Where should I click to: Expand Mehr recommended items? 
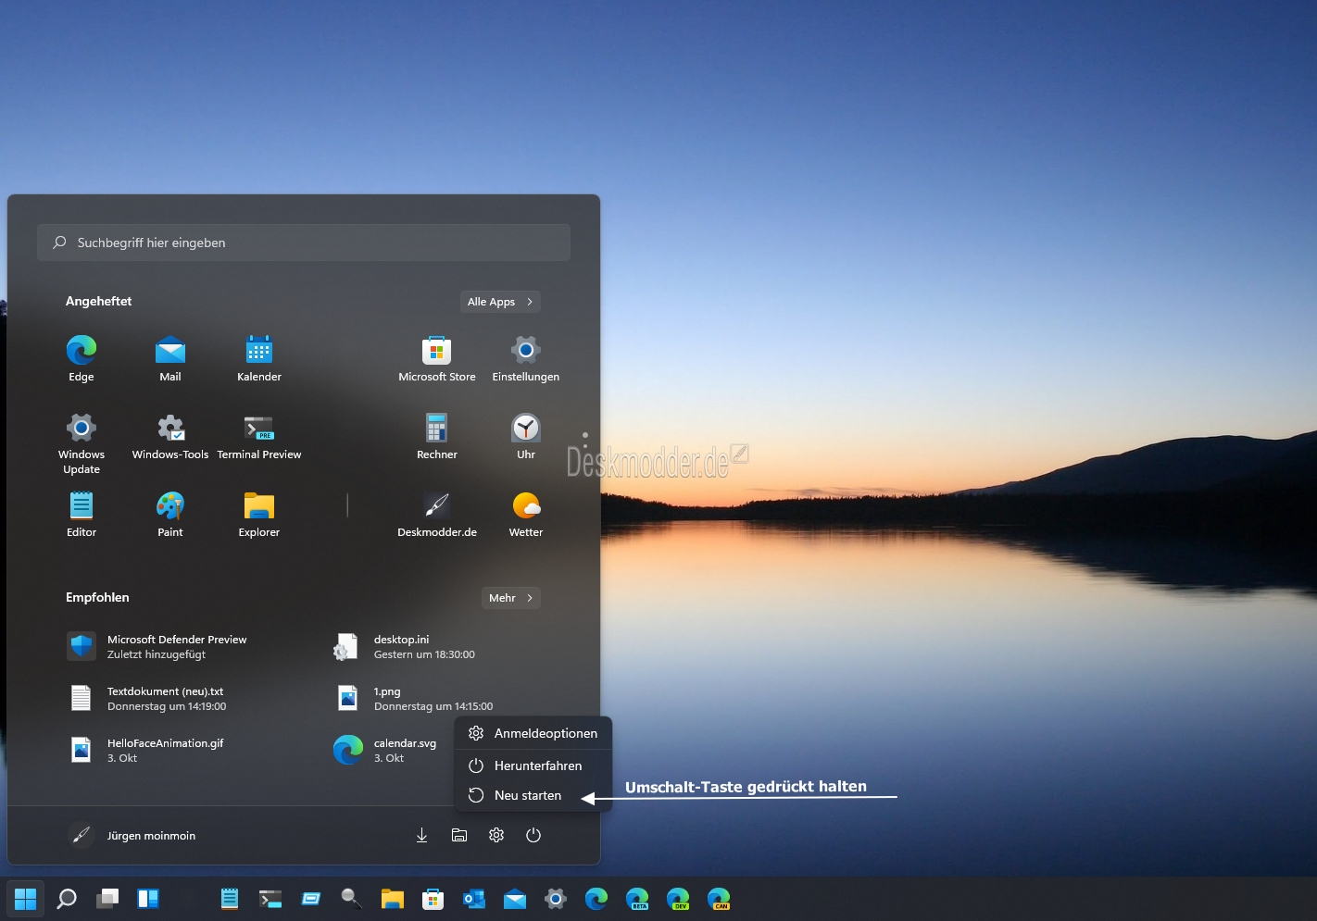click(510, 598)
